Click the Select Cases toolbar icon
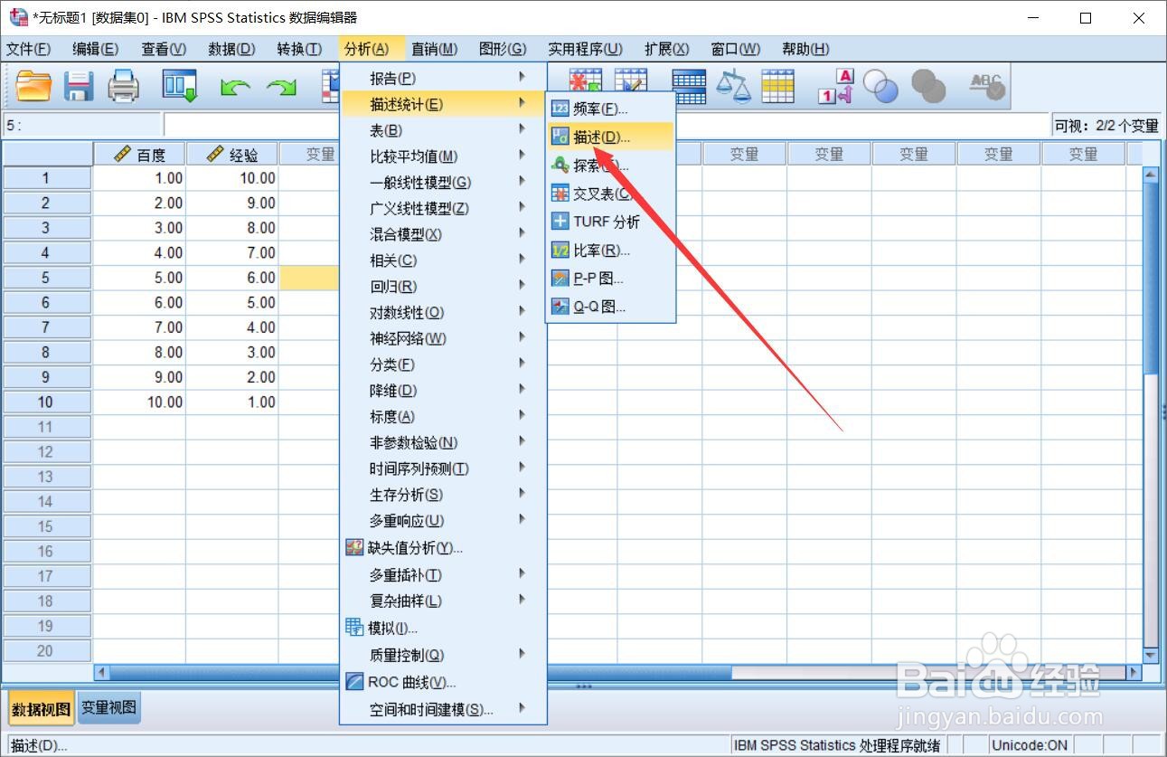Image resolution: width=1167 pixels, height=757 pixels. coord(777,86)
